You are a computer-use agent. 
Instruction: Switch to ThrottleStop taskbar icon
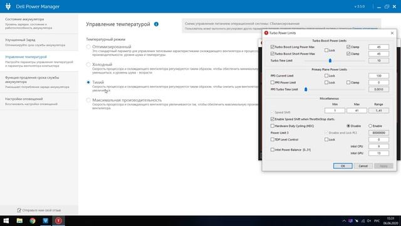pos(58,220)
